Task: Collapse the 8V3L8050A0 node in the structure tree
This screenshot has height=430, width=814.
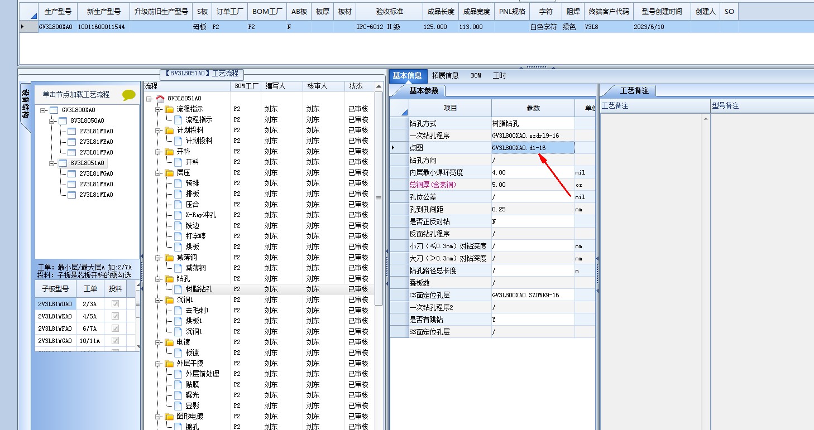Action: [x=52, y=121]
